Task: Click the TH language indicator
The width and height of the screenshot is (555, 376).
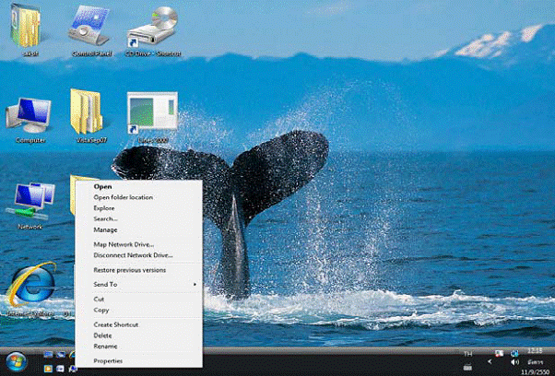Action: (468, 354)
